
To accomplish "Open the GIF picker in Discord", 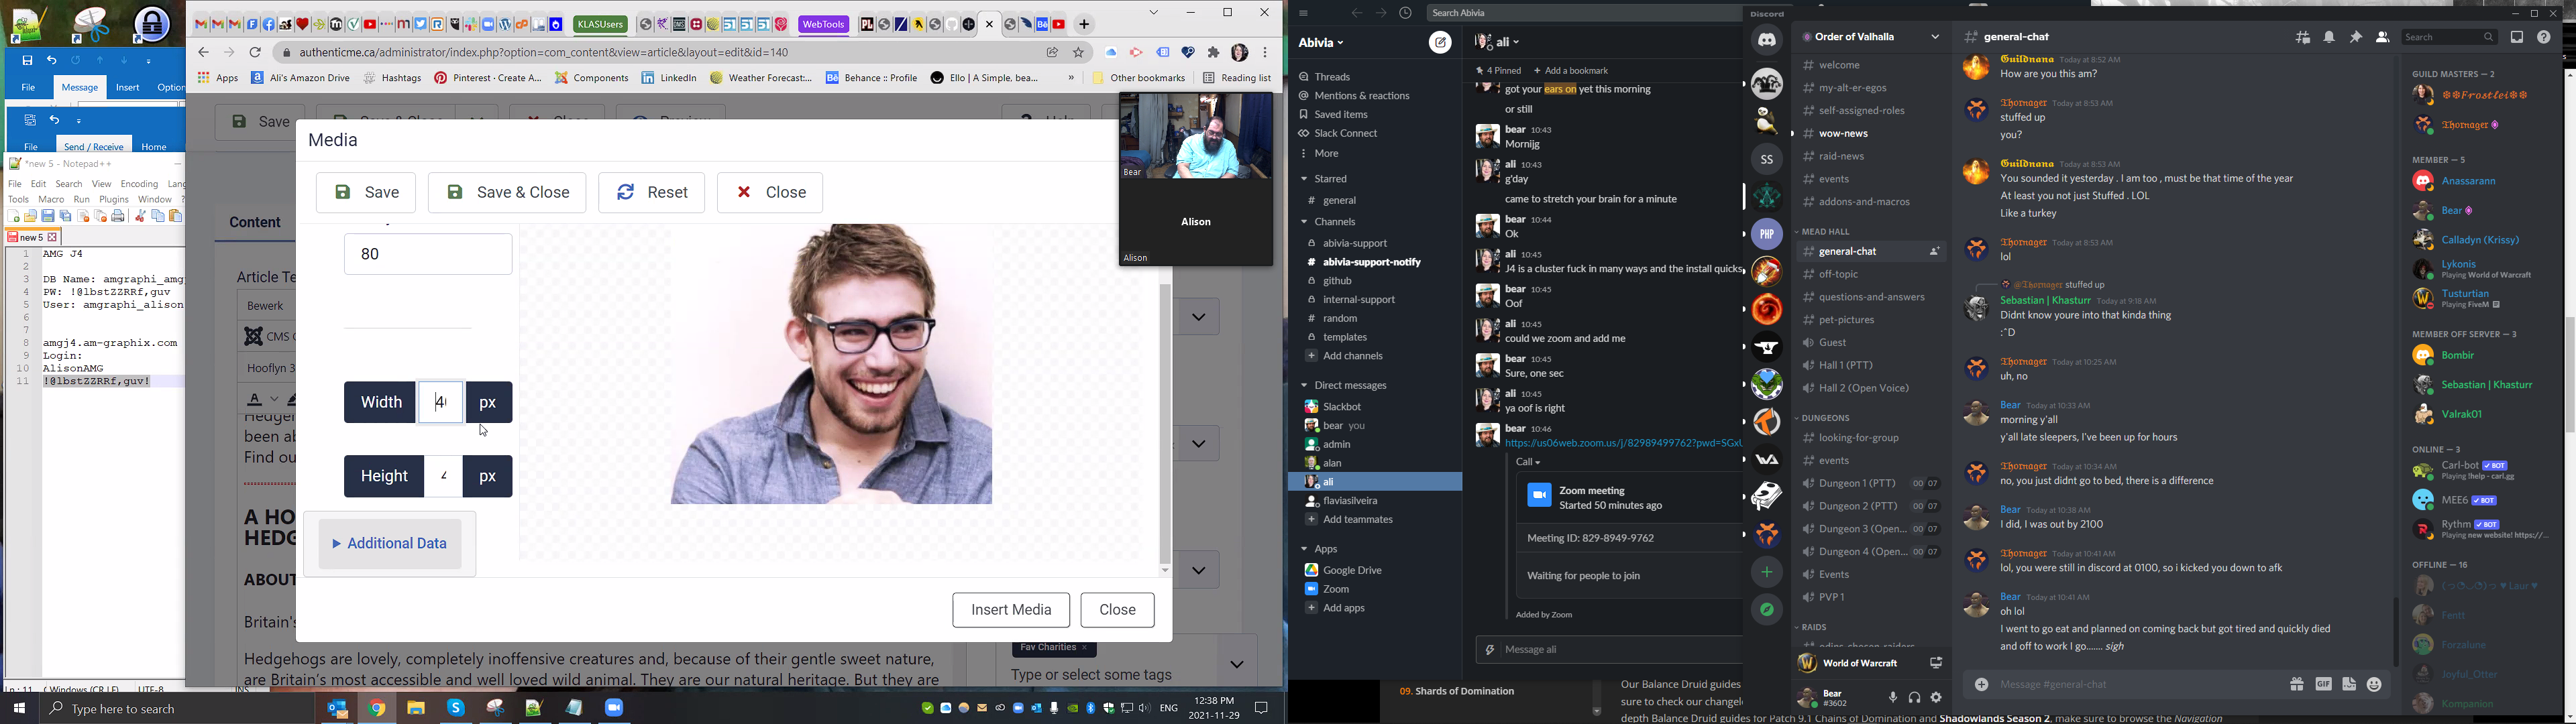I will tap(2323, 685).
